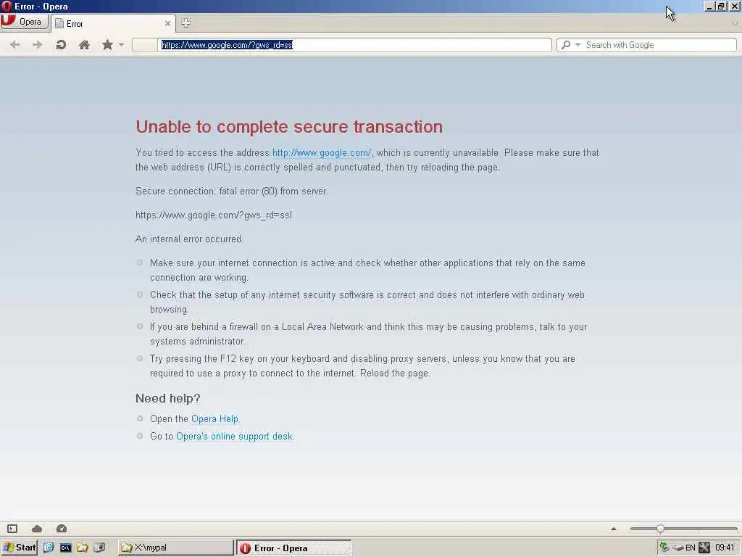This screenshot has width=742, height=557.
Task: Click the 'Unable to complete secure transaction' heading
Action: tap(289, 127)
